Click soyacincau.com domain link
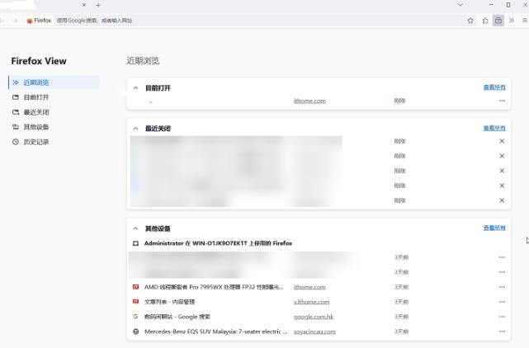The image size is (529, 348). pos(314,332)
